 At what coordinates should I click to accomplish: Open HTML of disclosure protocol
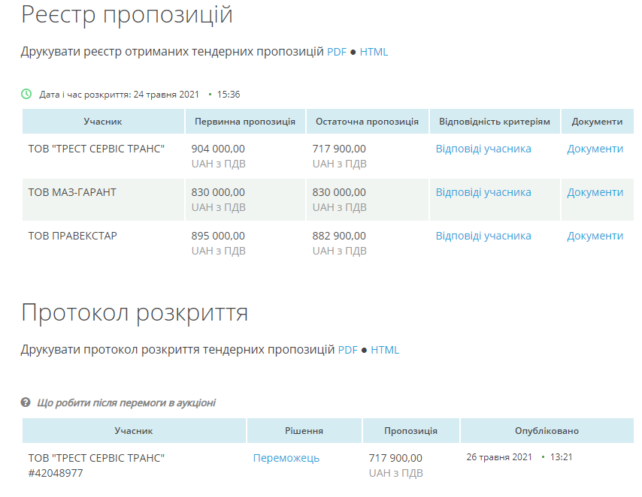click(x=385, y=350)
